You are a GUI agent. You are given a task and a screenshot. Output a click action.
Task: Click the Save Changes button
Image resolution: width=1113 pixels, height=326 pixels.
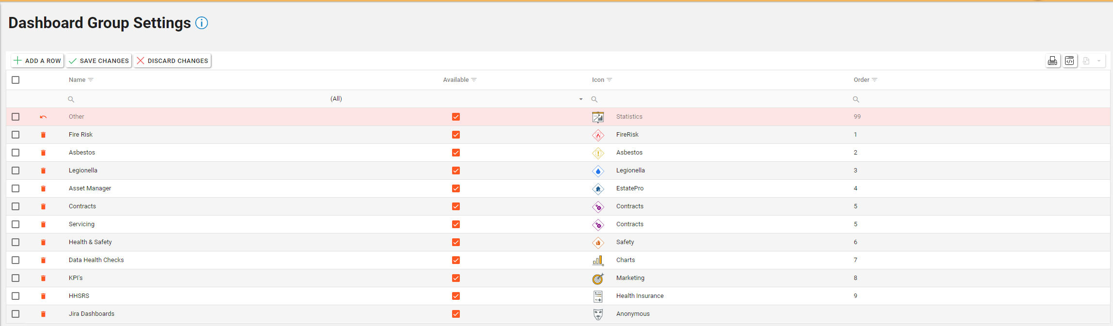(x=99, y=61)
